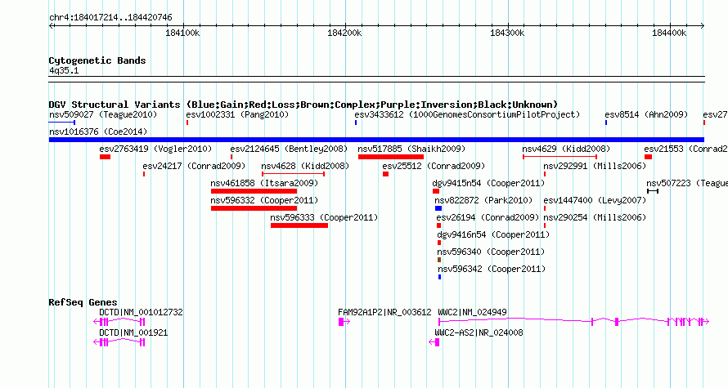Click the red bar under esv21553
The width and height of the screenshot is (728, 388).
pos(648,157)
